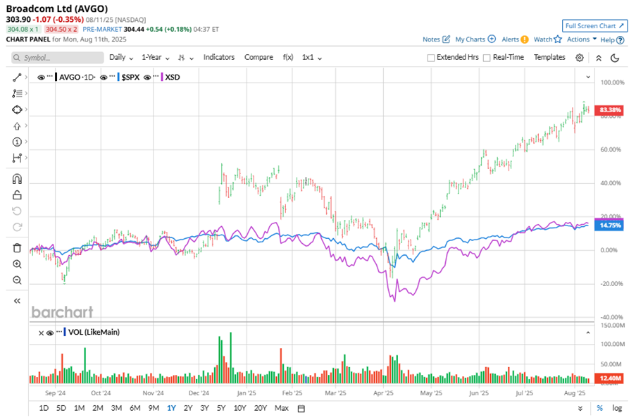The height and width of the screenshot is (420, 636).
Task: Zoom in on the chart
Action: click(17, 264)
